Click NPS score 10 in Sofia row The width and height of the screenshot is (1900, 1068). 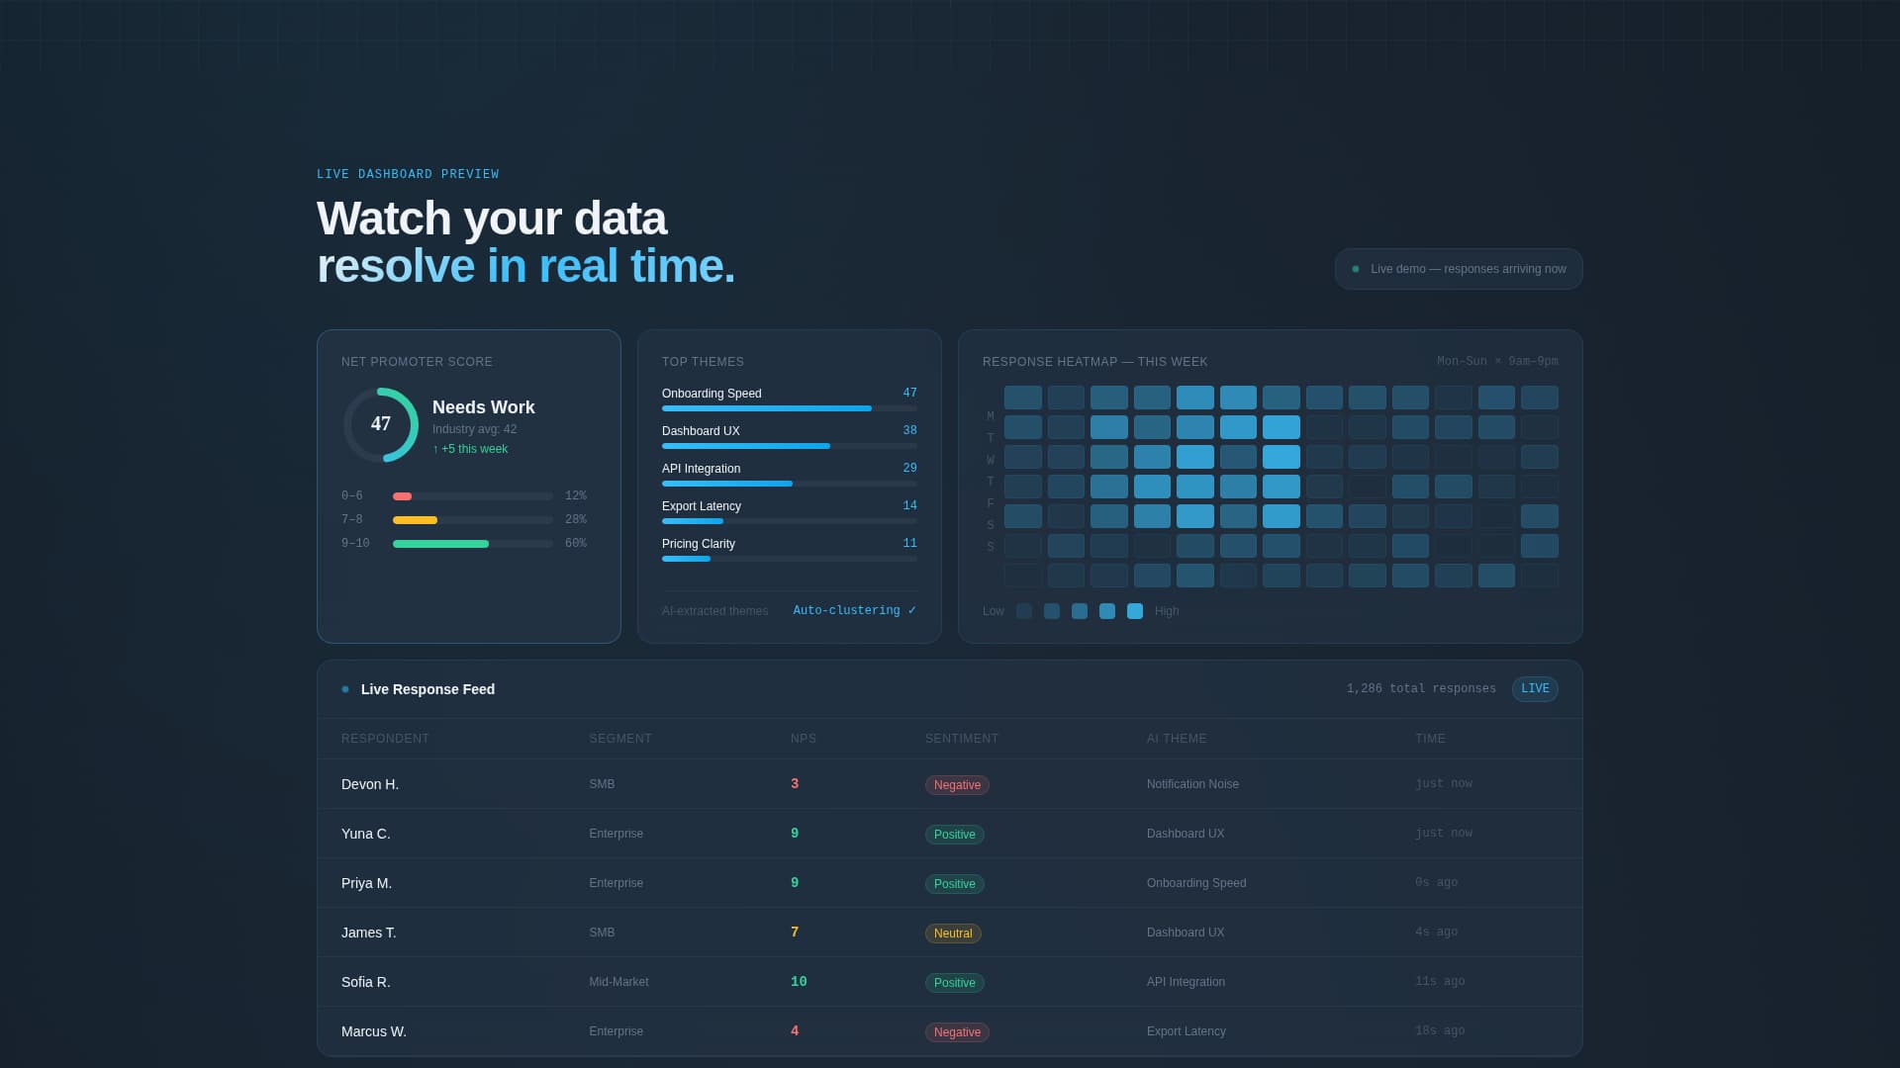point(799,982)
